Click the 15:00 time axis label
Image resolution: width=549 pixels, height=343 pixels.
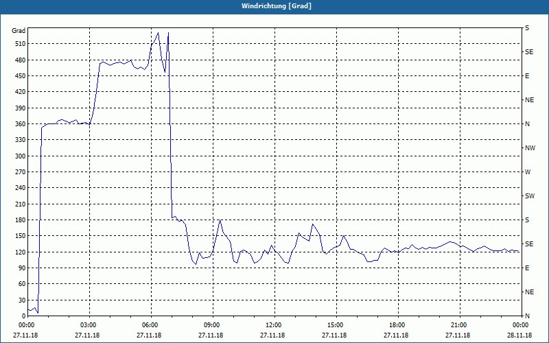tap(337, 324)
